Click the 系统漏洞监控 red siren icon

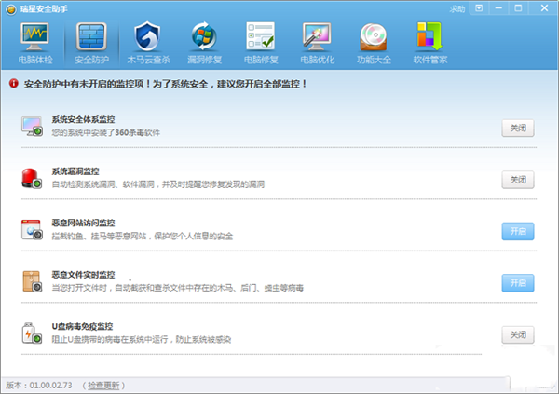point(33,179)
